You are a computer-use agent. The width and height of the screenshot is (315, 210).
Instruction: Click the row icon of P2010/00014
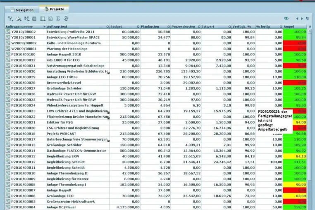pos(8,150)
